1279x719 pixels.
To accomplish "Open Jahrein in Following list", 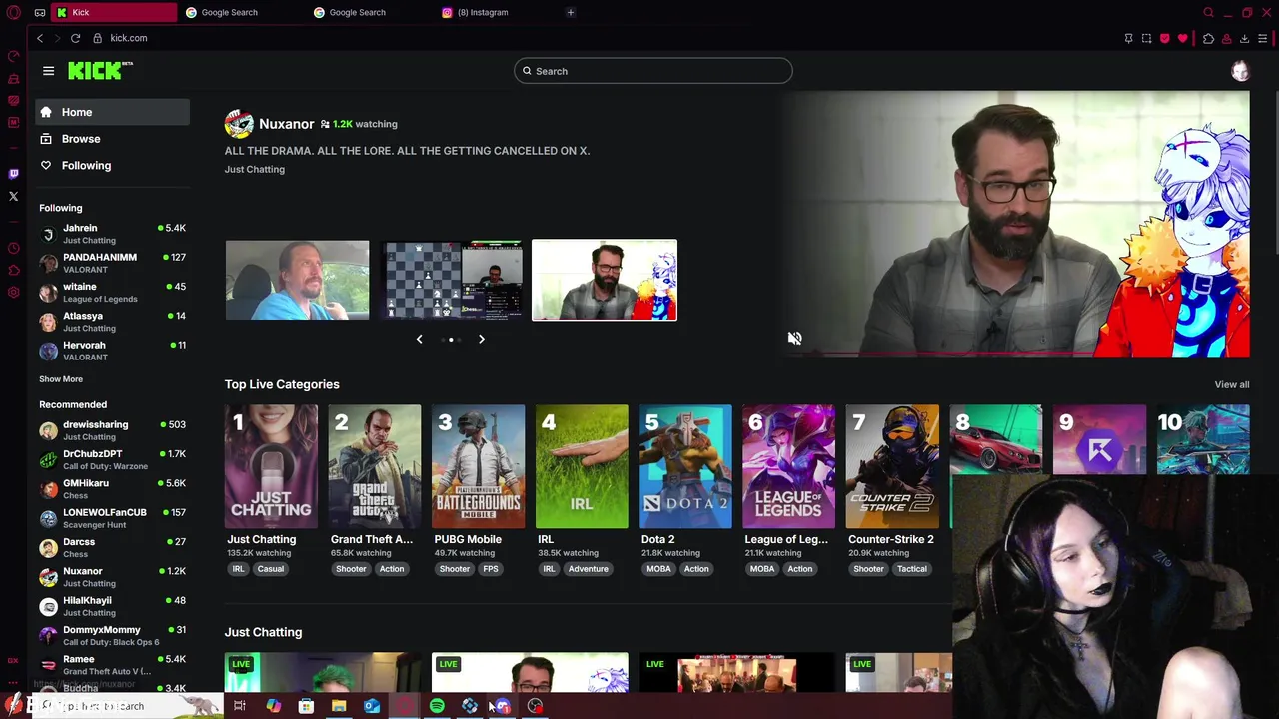I will pos(112,234).
